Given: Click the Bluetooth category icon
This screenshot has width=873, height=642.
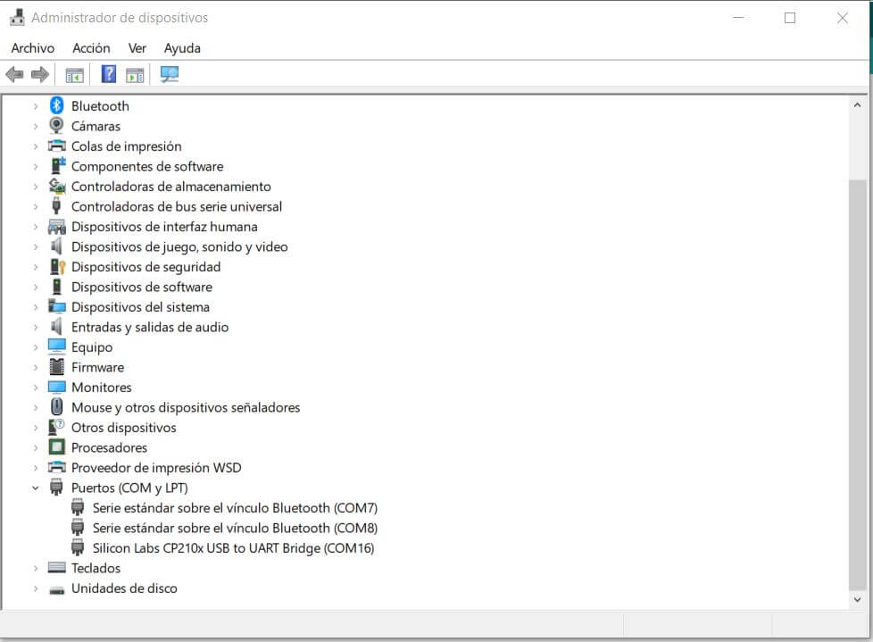Looking at the screenshot, I should [57, 105].
